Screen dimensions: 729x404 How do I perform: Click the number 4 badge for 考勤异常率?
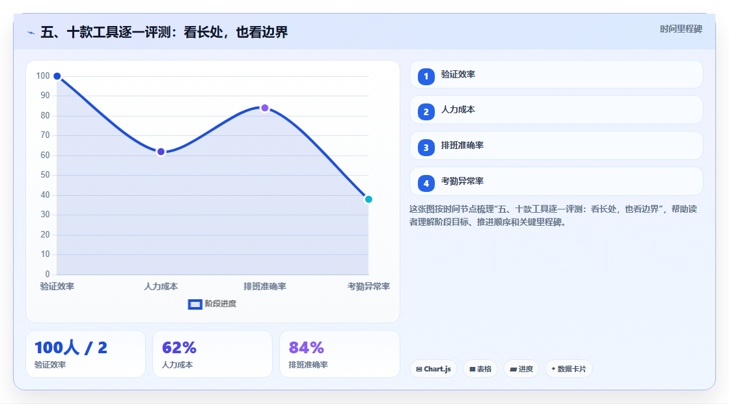click(x=426, y=183)
